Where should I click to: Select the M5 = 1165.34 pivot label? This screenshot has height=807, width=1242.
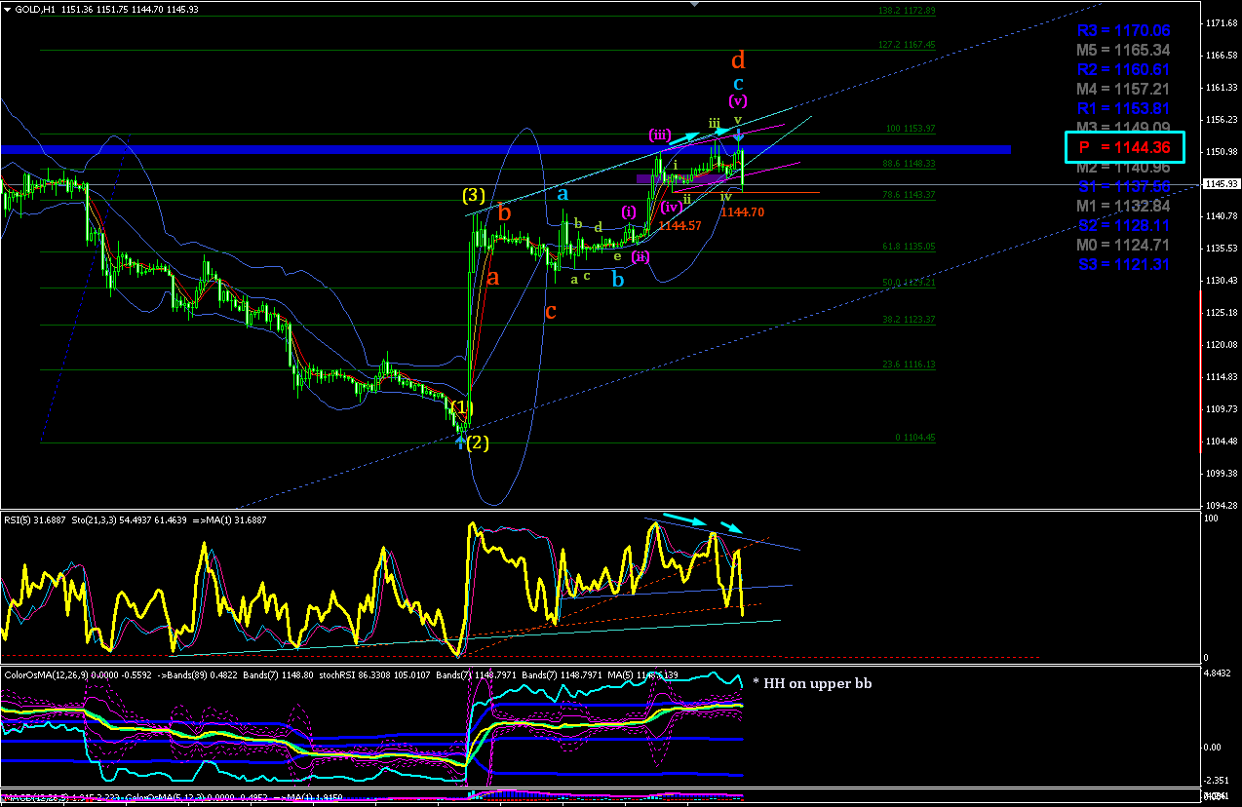1123,50
